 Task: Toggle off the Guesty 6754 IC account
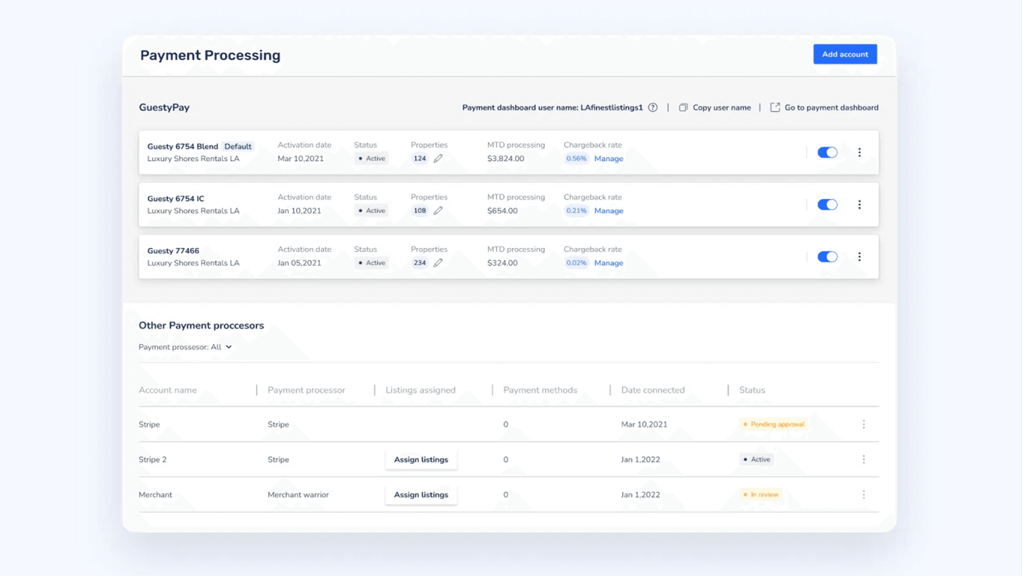827,204
